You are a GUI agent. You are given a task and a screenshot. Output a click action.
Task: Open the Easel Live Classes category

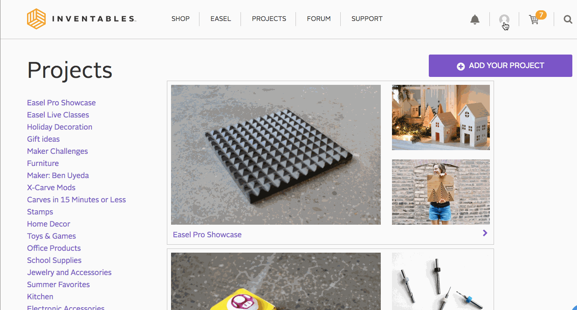[x=58, y=115]
